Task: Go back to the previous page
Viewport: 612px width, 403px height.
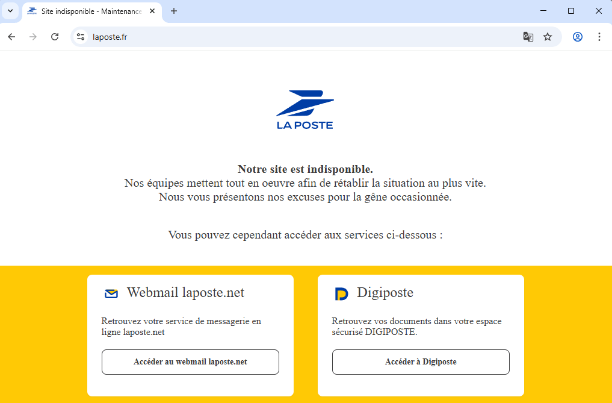Action: tap(11, 37)
